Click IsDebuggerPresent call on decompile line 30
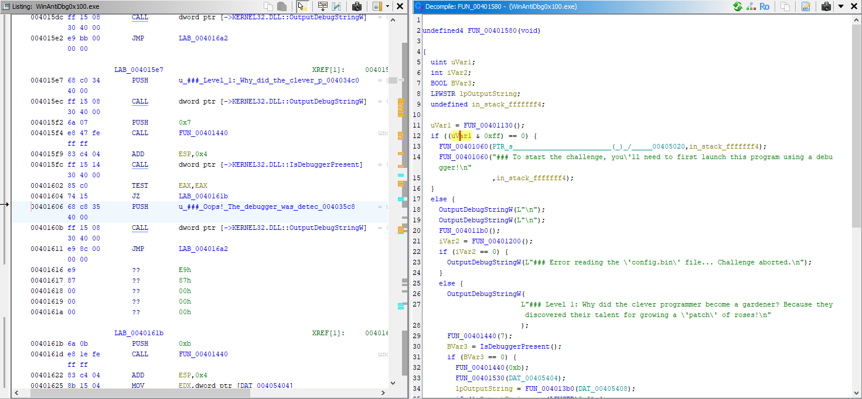Screen dimensions: 862x399 pos(516,346)
